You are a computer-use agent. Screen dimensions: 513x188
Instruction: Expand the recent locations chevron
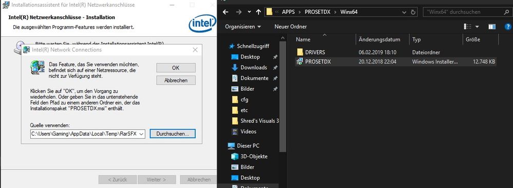[x=249, y=12]
